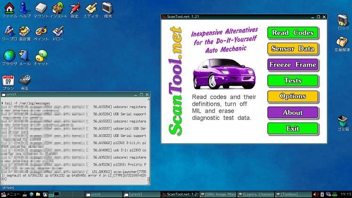Open the メニュー start menu on taskbar
Image resolution: width=352 pixels, height=198 pixels.
coord(10,194)
